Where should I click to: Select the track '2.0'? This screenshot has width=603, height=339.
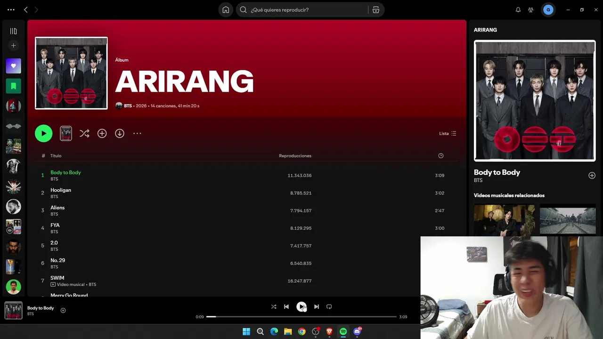[x=54, y=243]
